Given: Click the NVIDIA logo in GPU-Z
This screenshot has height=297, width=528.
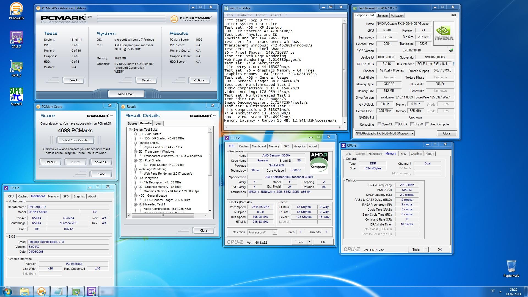Looking at the screenshot, I should point(444,34).
